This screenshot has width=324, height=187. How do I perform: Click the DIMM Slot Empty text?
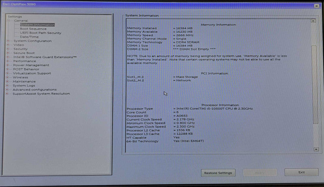pos(194,49)
